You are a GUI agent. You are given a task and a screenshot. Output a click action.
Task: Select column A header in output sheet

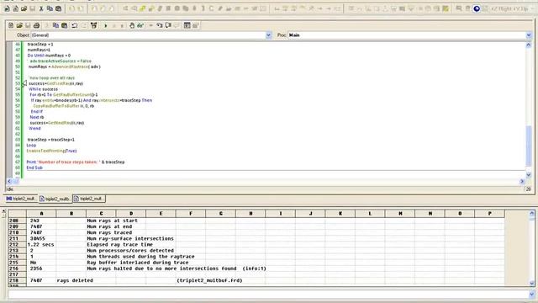point(41,214)
